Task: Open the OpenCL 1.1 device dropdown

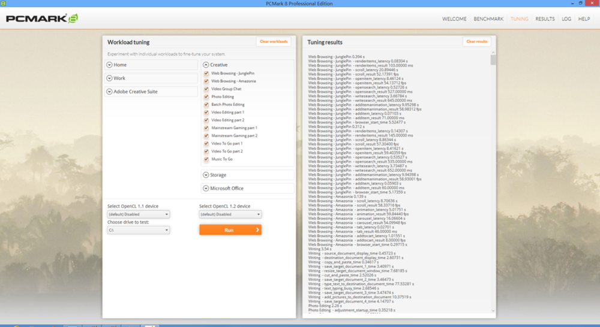Action: pyautogui.click(x=139, y=214)
